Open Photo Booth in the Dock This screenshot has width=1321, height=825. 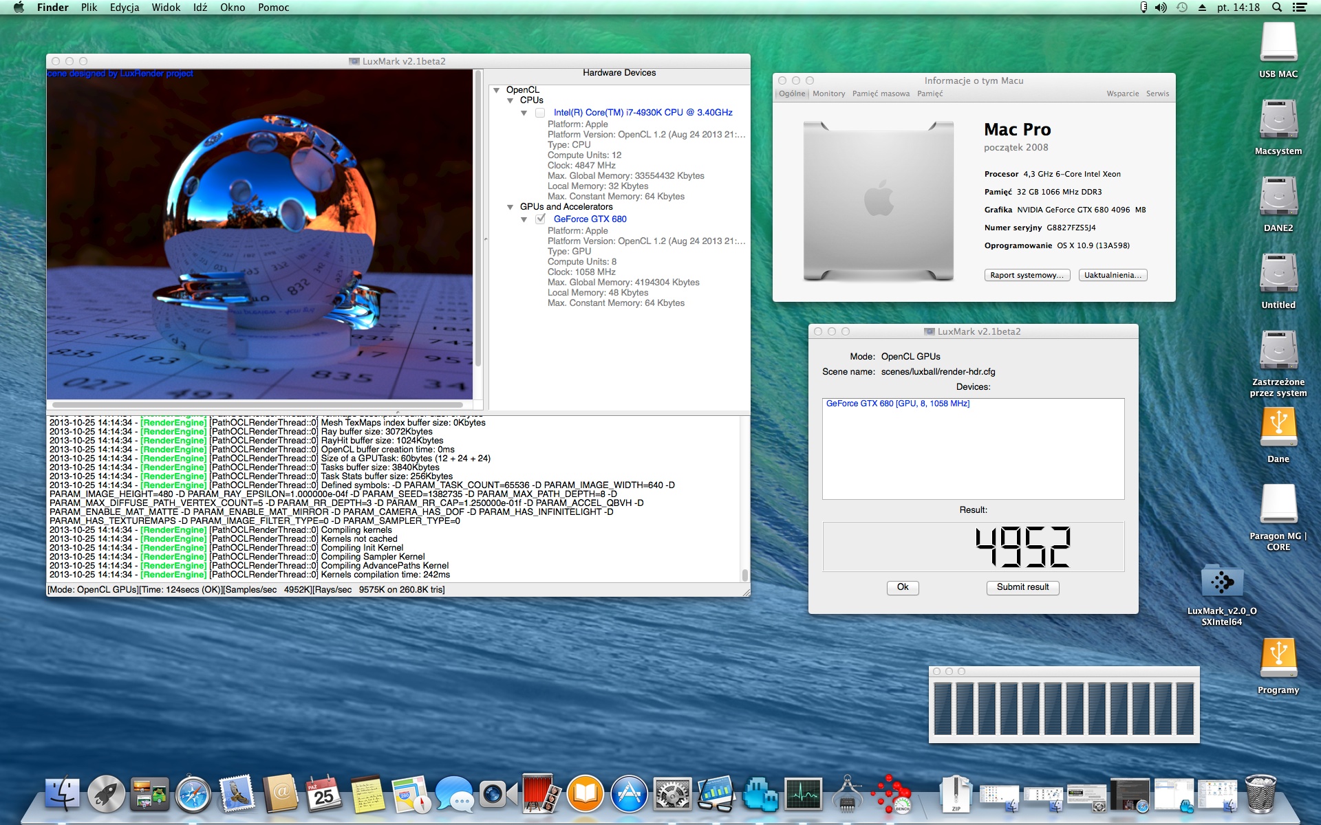[x=541, y=794]
